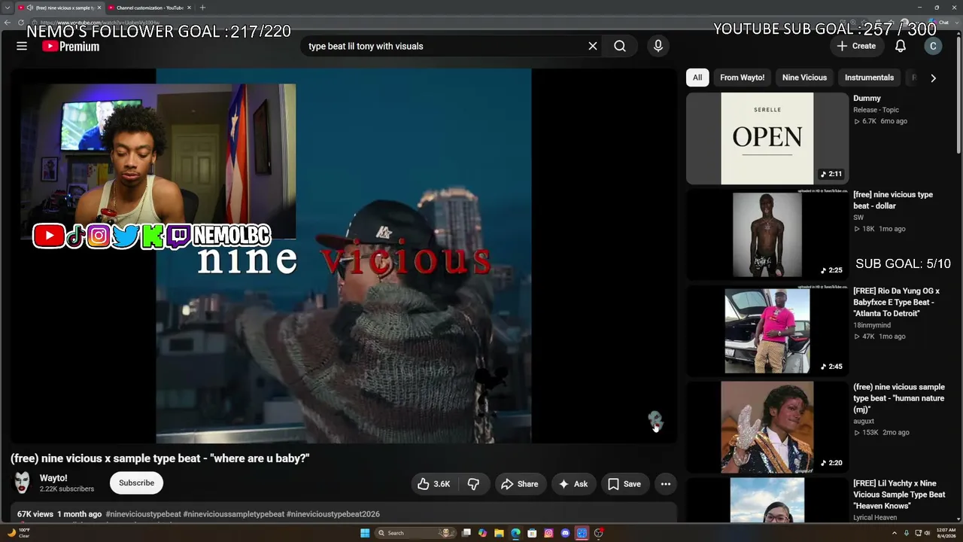Select the All filter chip

coord(697,78)
